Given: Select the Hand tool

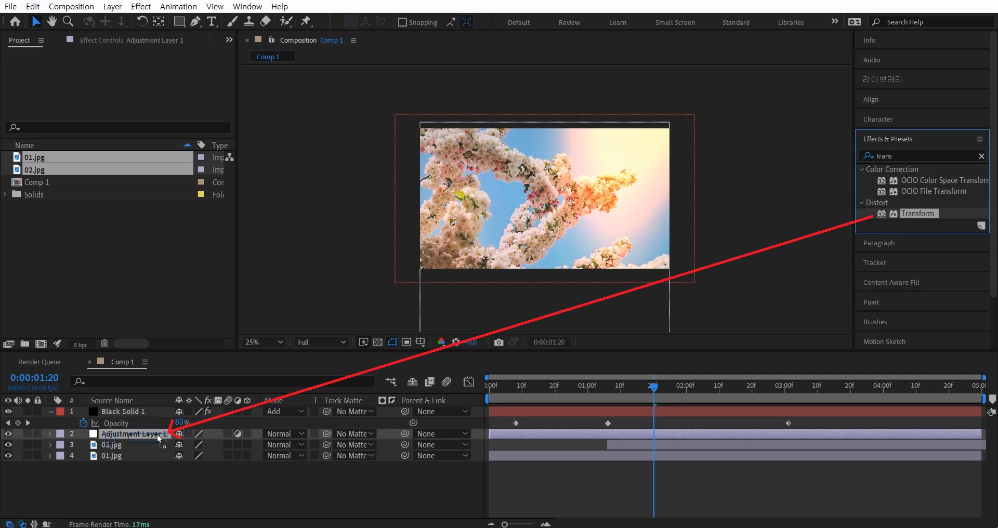Looking at the screenshot, I should [51, 21].
